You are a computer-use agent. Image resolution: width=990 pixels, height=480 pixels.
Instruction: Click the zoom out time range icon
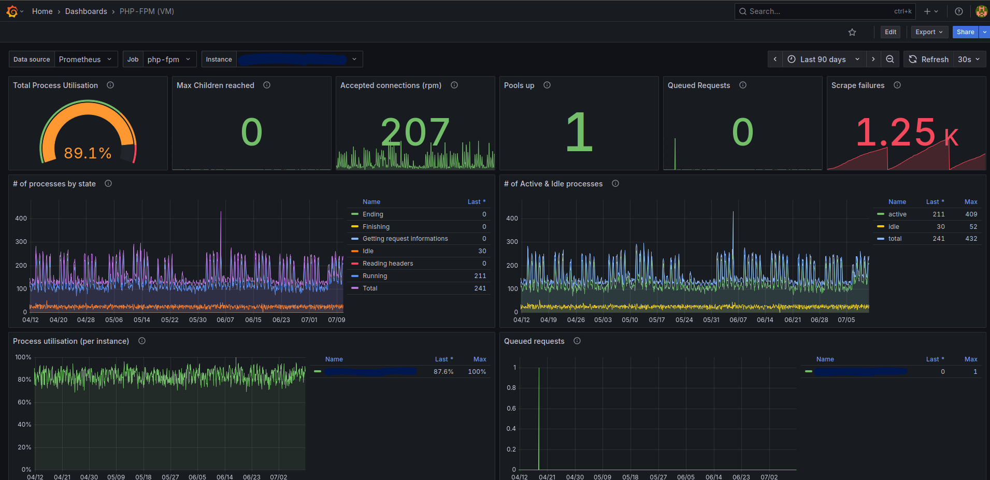tap(890, 59)
